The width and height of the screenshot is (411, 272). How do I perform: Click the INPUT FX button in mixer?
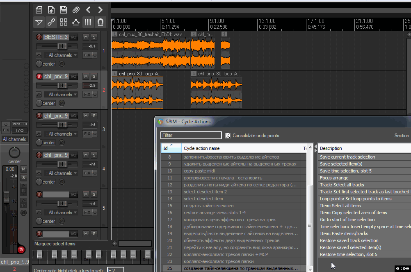(x=20, y=124)
